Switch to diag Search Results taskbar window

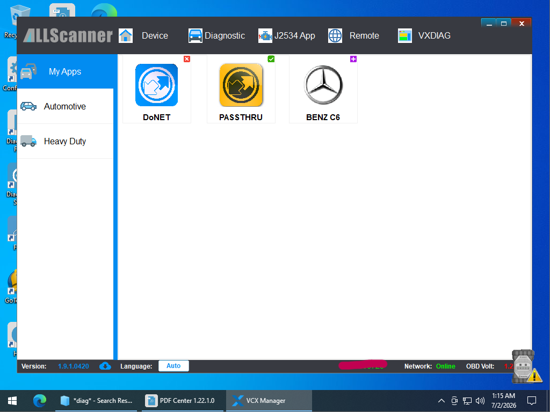[96, 400]
